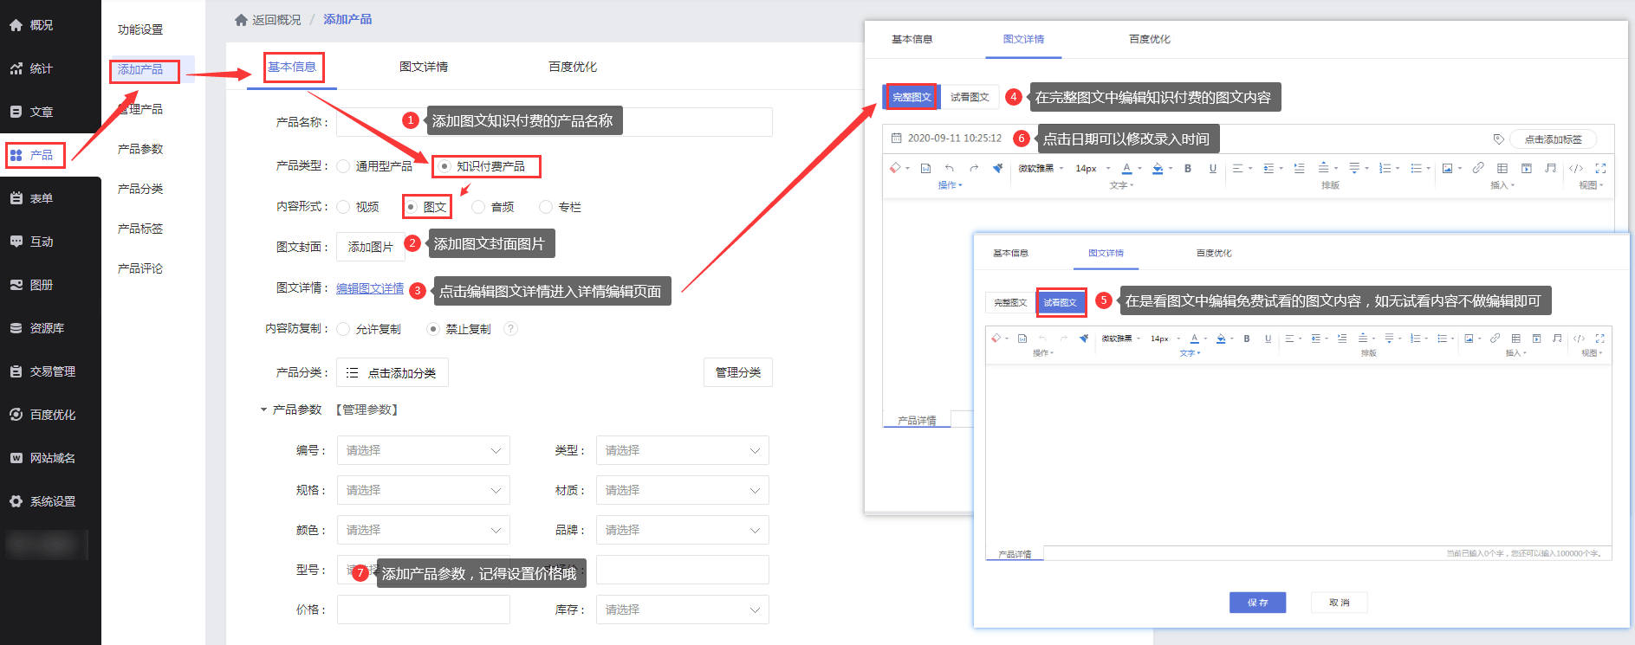
Task: Choose 视频 as the content format
Action: (344, 207)
